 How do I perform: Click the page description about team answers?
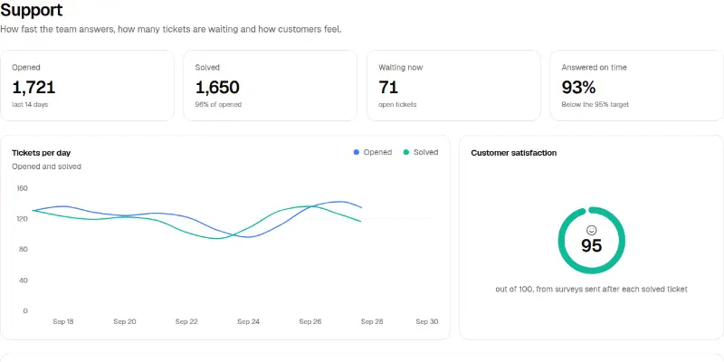171,30
